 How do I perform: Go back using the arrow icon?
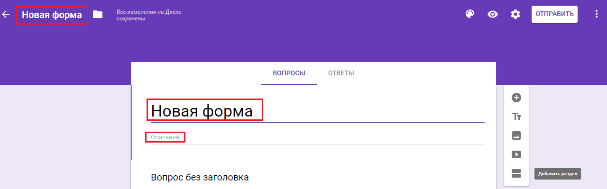[x=6, y=14]
